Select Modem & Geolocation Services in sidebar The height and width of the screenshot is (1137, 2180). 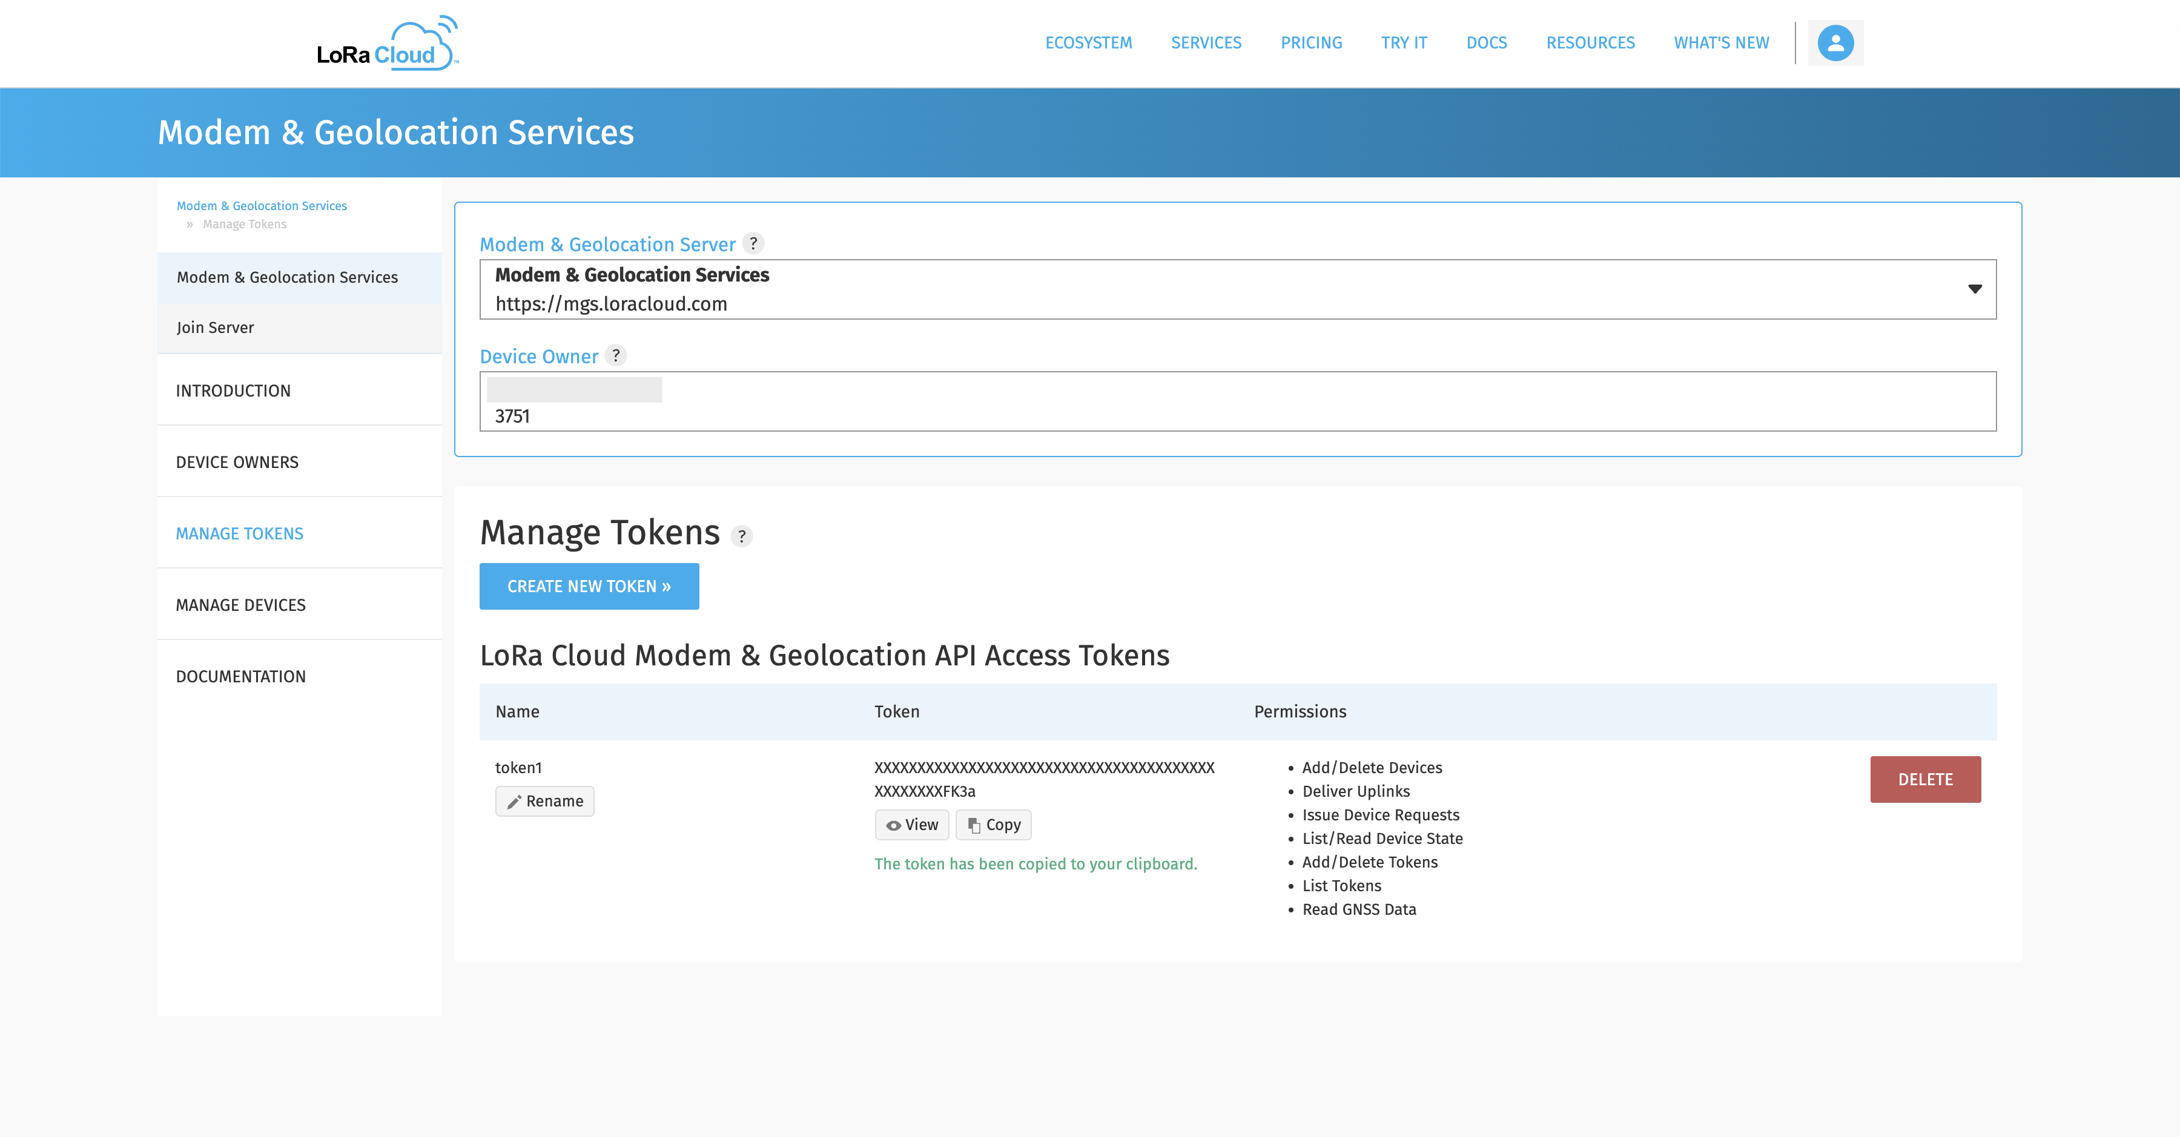point(300,277)
